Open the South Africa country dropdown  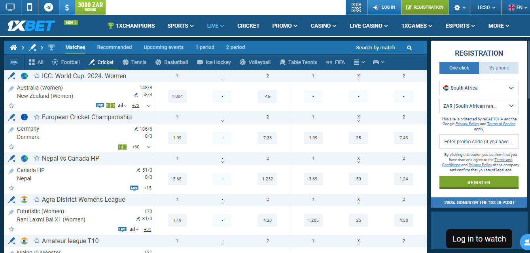(x=479, y=88)
